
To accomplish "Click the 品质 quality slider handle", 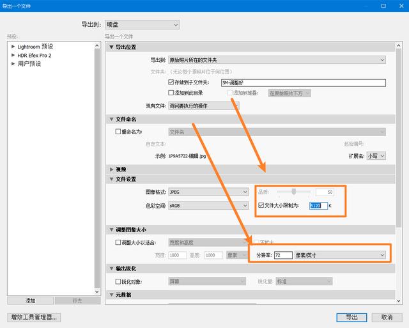I will 294,192.
